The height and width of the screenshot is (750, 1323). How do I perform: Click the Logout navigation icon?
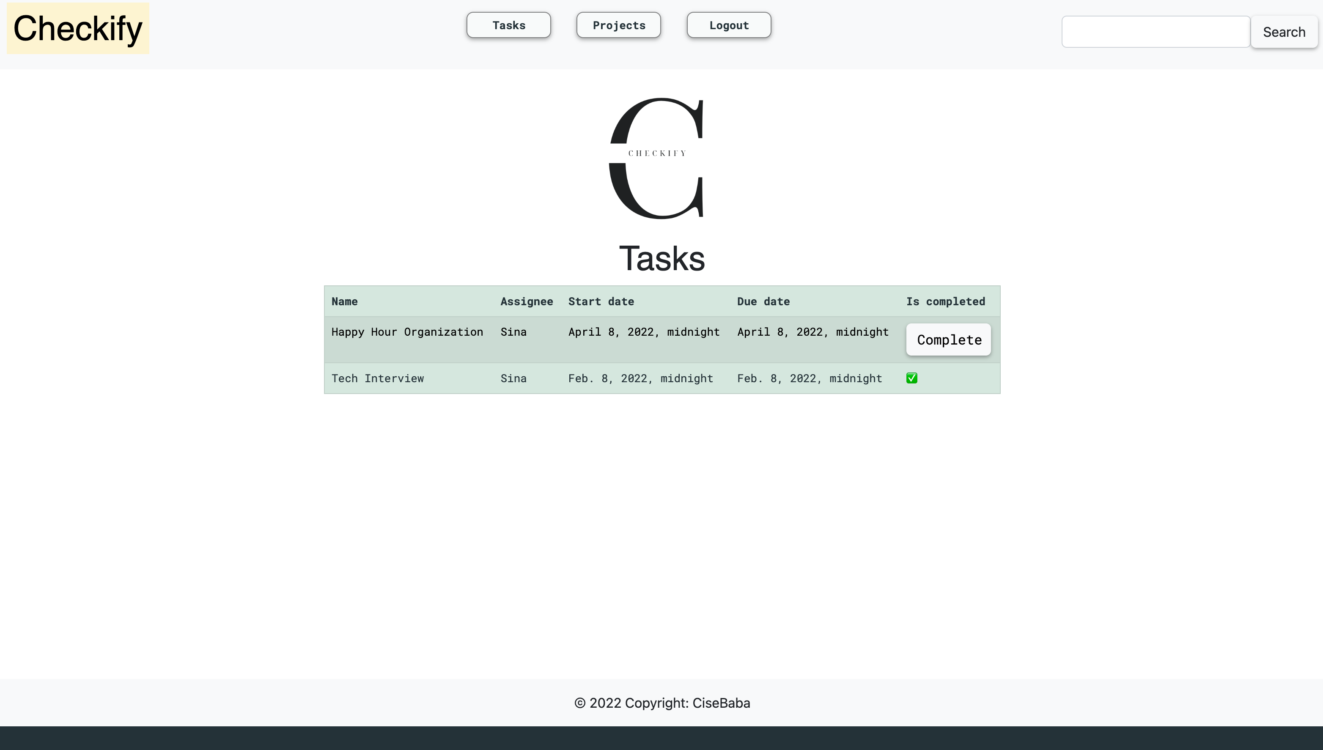pos(728,25)
